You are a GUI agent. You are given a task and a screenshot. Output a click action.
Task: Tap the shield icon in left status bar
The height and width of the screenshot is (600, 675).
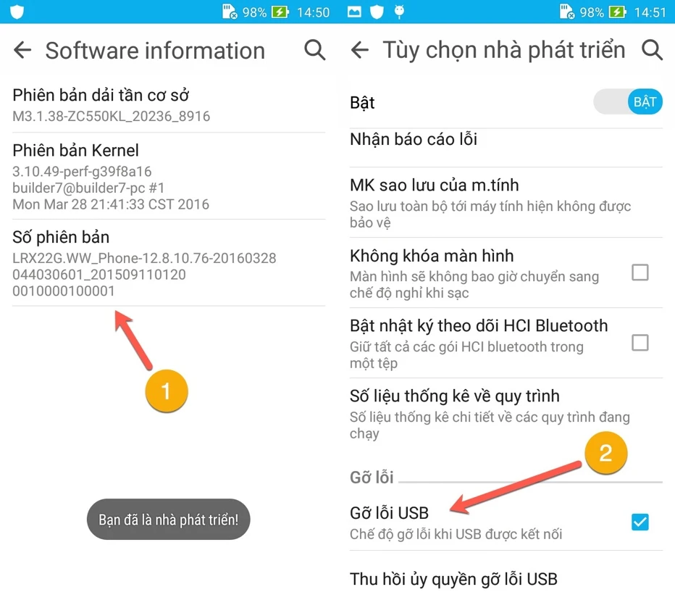click(x=17, y=12)
